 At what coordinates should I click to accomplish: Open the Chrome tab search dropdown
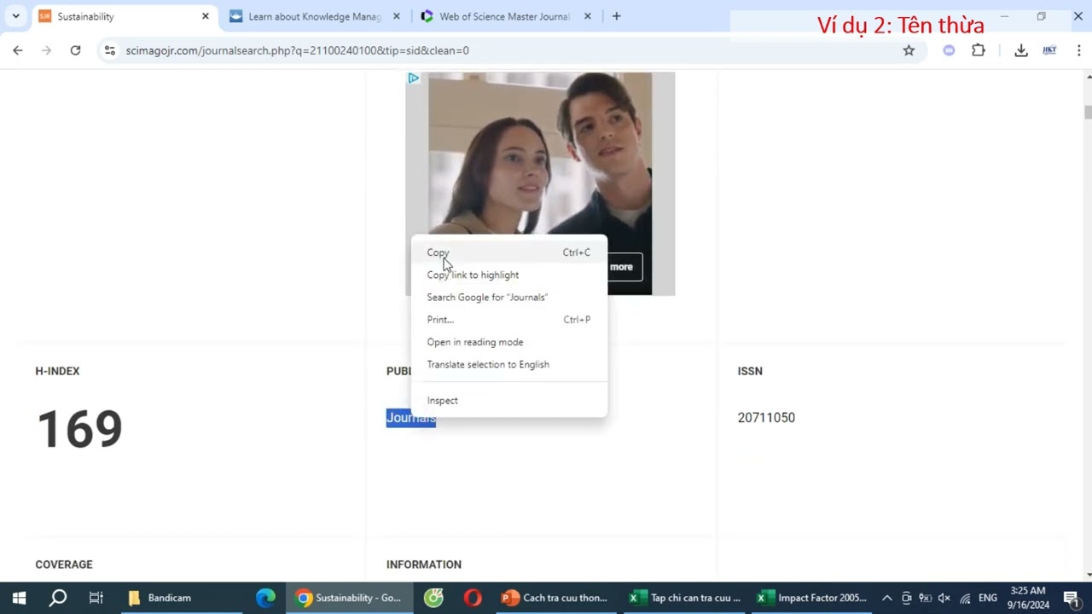coord(15,16)
